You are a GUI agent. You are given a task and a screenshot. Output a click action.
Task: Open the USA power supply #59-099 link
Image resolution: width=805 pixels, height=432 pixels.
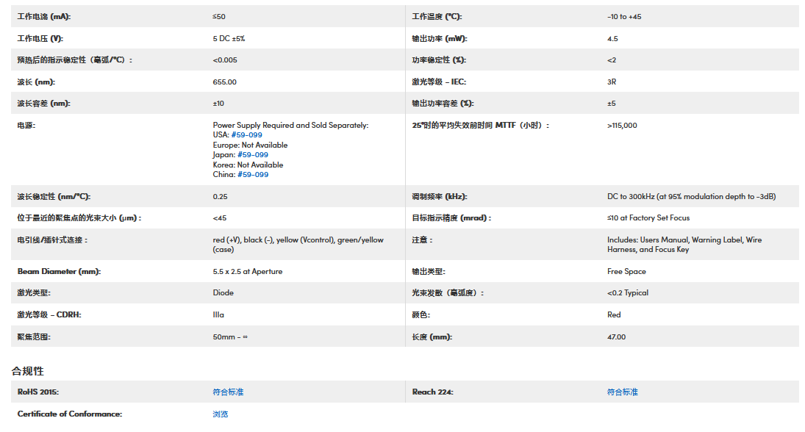click(246, 135)
